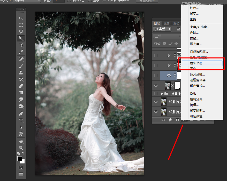Click the black foreground color swatch
The height and width of the screenshot is (181, 227).
(x=19, y=159)
